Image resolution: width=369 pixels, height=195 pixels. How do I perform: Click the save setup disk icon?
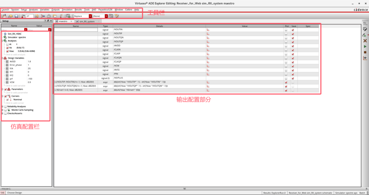point(16,16)
